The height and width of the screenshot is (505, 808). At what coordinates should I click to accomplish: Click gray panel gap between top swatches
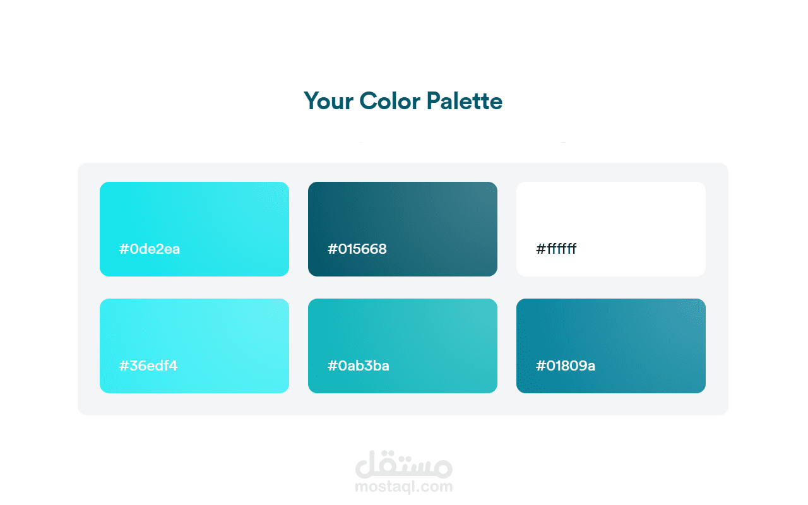click(x=299, y=229)
